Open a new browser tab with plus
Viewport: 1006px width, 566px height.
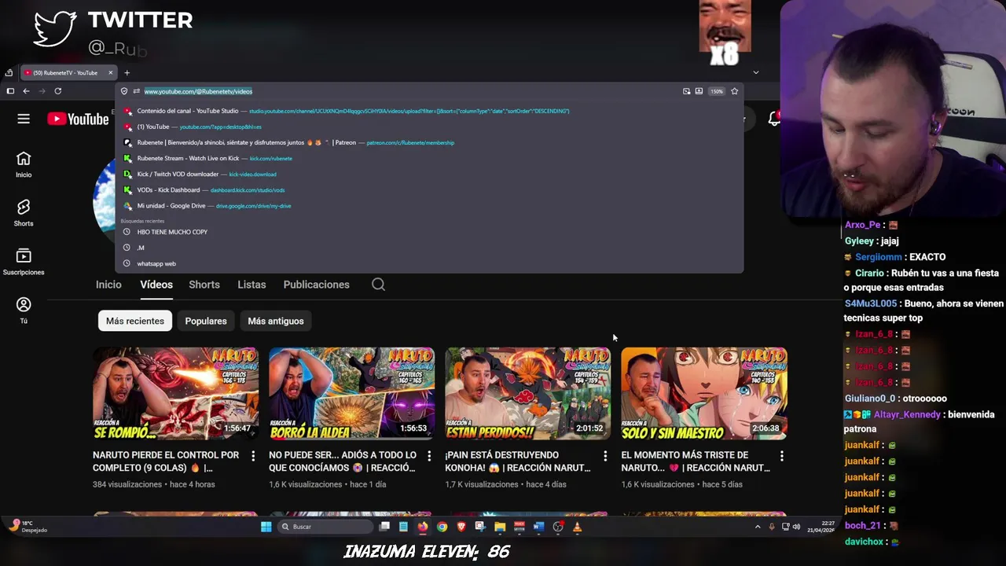[x=127, y=73]
